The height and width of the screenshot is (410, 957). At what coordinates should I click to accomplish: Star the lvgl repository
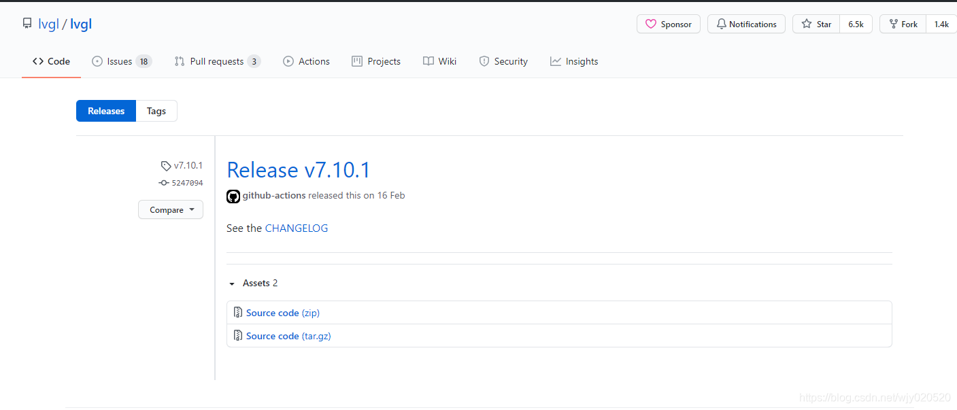pyautogui.click(x=816, y=24)
